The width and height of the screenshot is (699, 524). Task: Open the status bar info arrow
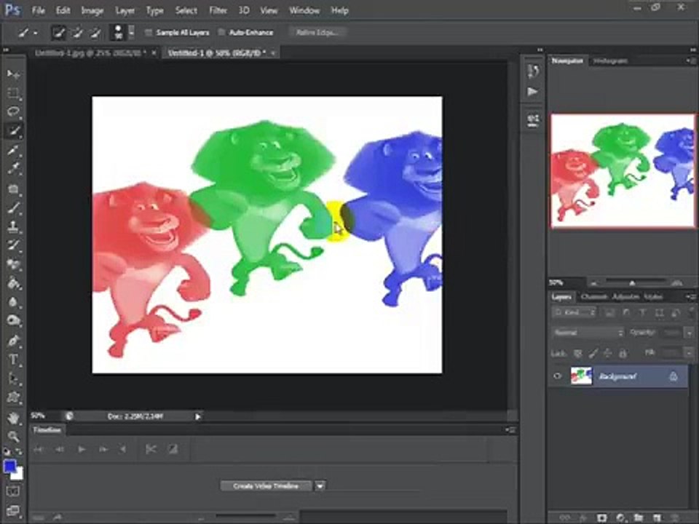coord(198,416)
